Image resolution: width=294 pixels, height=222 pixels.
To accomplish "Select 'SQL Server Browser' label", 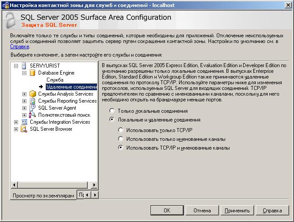I will pyautogui.click(x=51, y=129).
